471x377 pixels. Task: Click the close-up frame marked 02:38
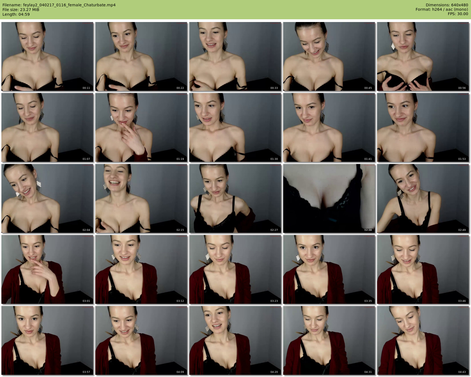point(329,198)
